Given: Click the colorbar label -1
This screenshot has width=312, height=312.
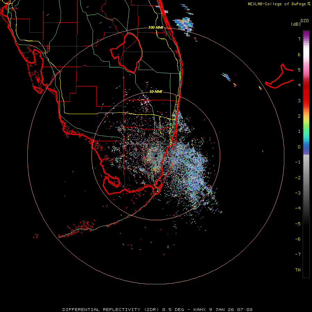Looking at the screenshot, I should [298, 162].
